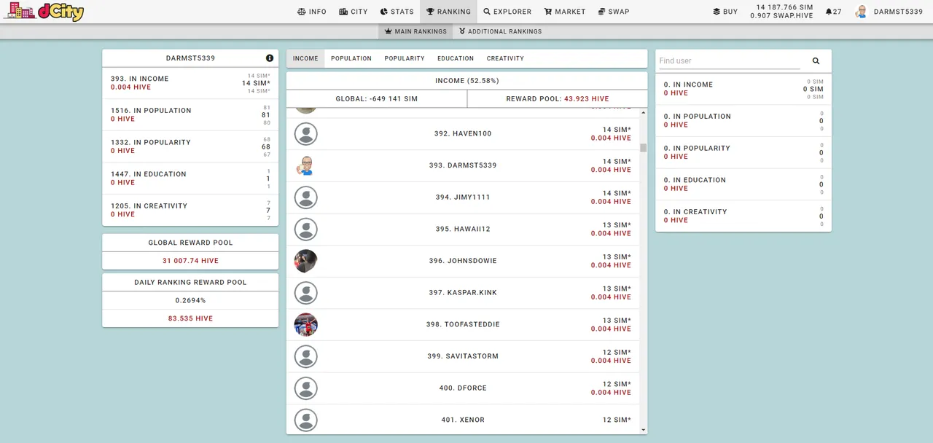The width and height of the screenshot is (933, 443).
Task: Select row 395. HAWAII12
Action: pyautogui.click(x=463, y=230)
